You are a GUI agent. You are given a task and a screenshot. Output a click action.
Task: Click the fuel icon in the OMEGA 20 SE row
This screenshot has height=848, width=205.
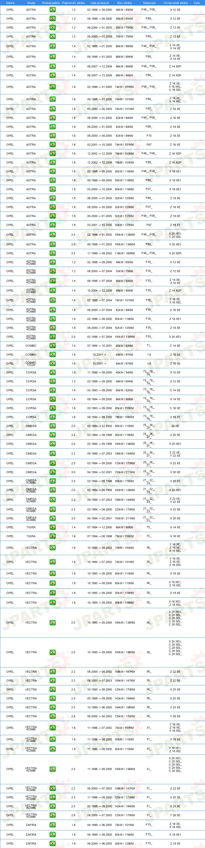(x=53, y=426)
